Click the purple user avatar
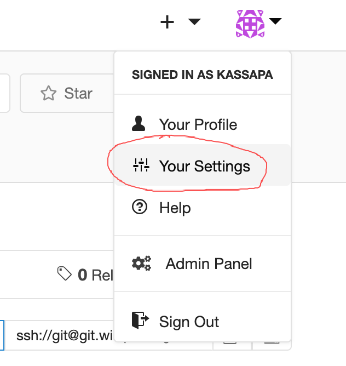 250,23
